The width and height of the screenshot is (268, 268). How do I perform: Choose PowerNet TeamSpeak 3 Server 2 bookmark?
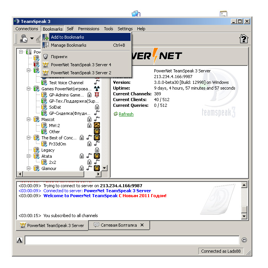[x=87, y=73]
